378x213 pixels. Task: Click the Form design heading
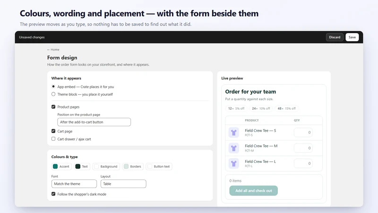tap(62, 57)
